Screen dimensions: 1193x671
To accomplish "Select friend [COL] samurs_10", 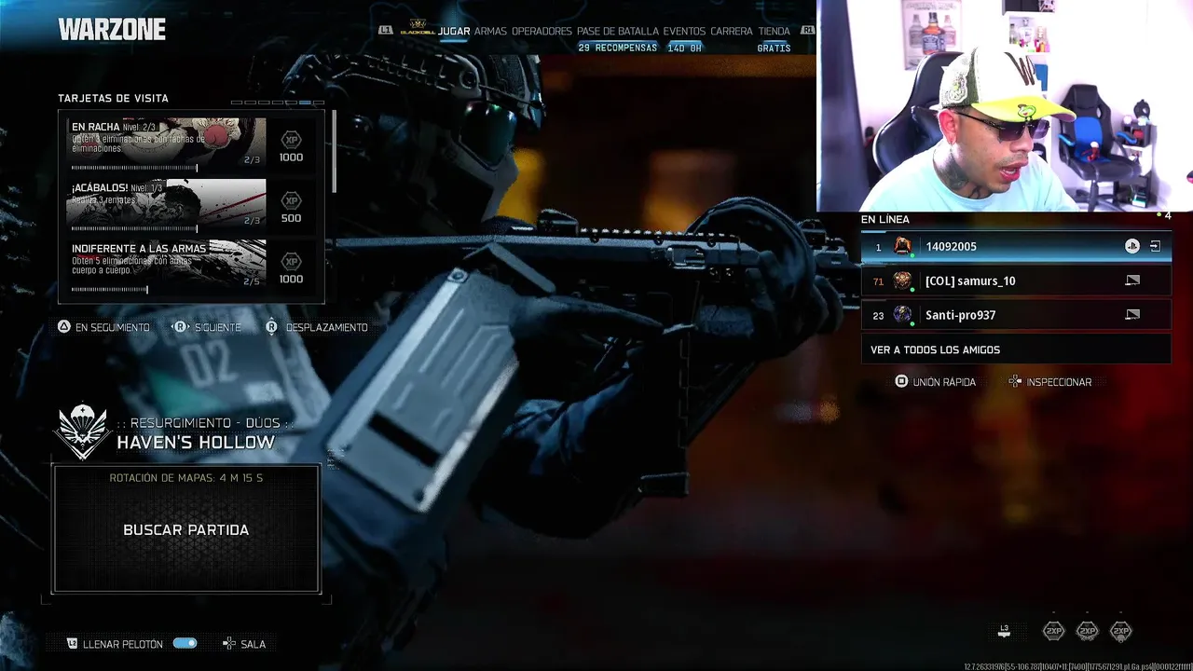I will click(x=1016, y=281).
